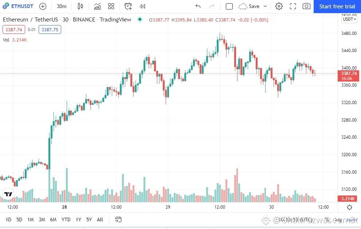The height and width of the screenshot is (229, 361).
Task: Click the 3387.74 sell price box
Action: coord(13,29)
